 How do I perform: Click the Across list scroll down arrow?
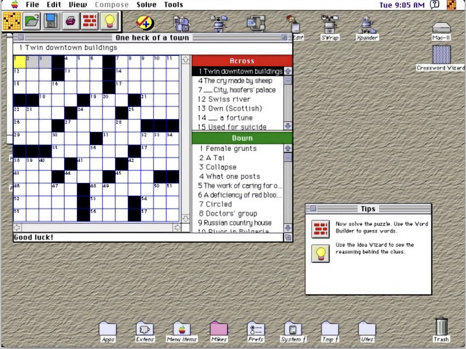tap(288, 126)
